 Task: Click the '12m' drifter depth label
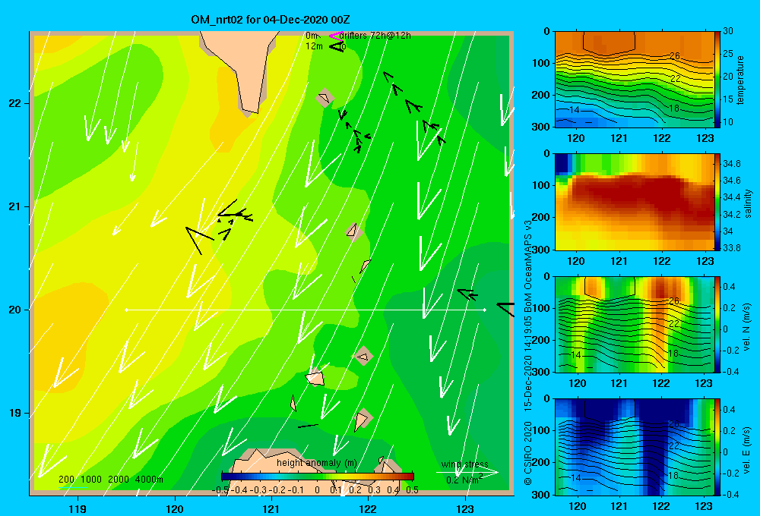point(314,46)
